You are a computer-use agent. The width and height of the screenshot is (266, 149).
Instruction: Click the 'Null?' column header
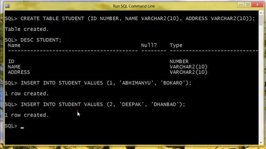pyautogui.click(x=149, y=45)
